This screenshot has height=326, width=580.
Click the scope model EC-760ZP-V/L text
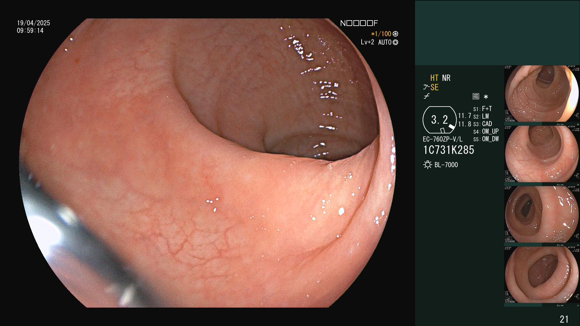coord(443,139)
